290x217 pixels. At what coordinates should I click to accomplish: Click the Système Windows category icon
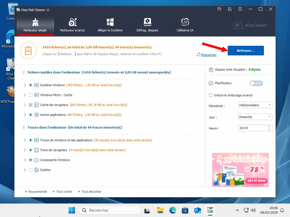coord(37,85)
